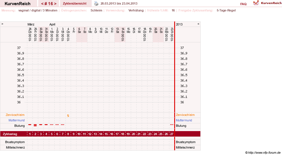Click '5-Tage-Regel' value
Screen dimensions: 282x156
[226, 10]
